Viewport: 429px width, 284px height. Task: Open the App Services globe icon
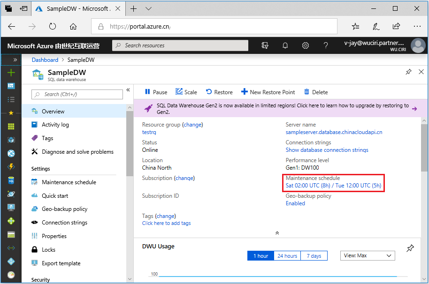pos(11,153)
